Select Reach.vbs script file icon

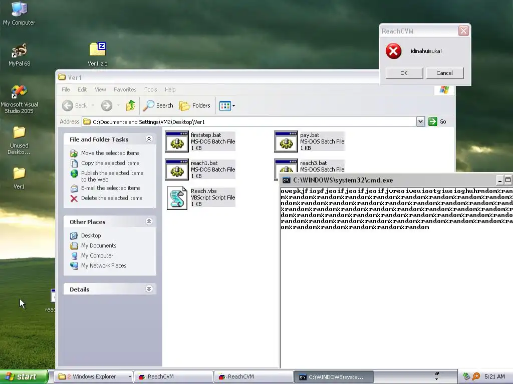(x=177, y=198)
